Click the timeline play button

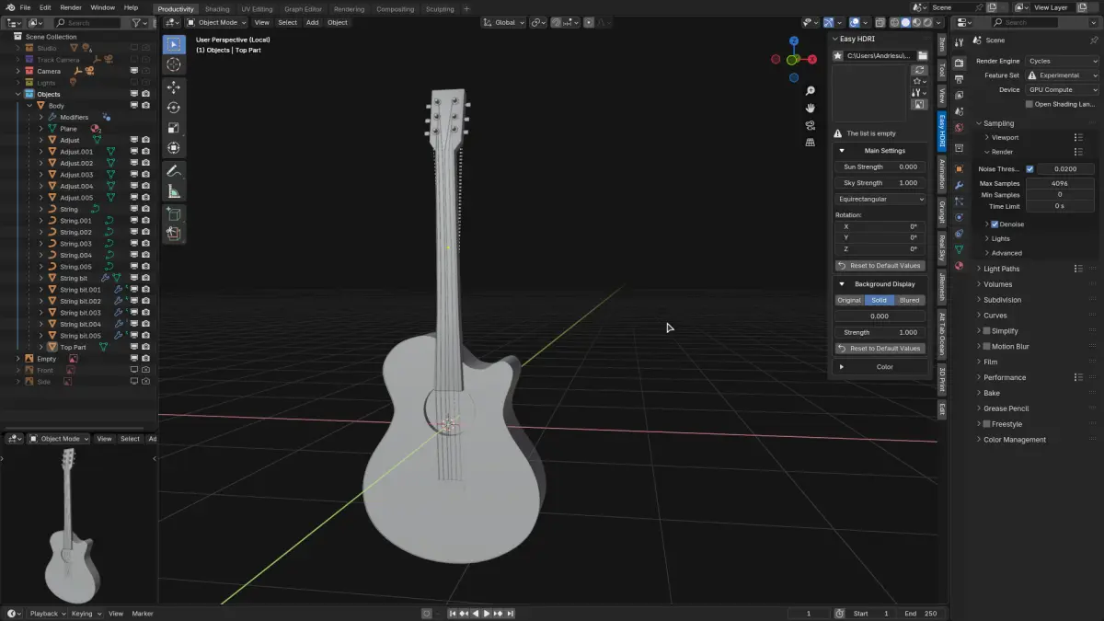[487, 614]
